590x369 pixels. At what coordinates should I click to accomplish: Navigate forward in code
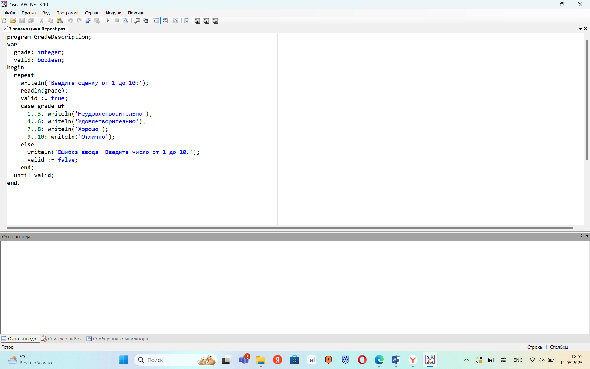(97, 21)
